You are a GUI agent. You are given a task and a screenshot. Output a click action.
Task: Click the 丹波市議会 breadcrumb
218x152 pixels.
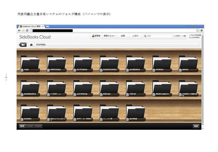[41, 45]
